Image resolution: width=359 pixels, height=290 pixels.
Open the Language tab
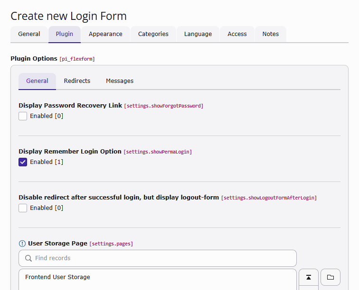pos(198,34)
